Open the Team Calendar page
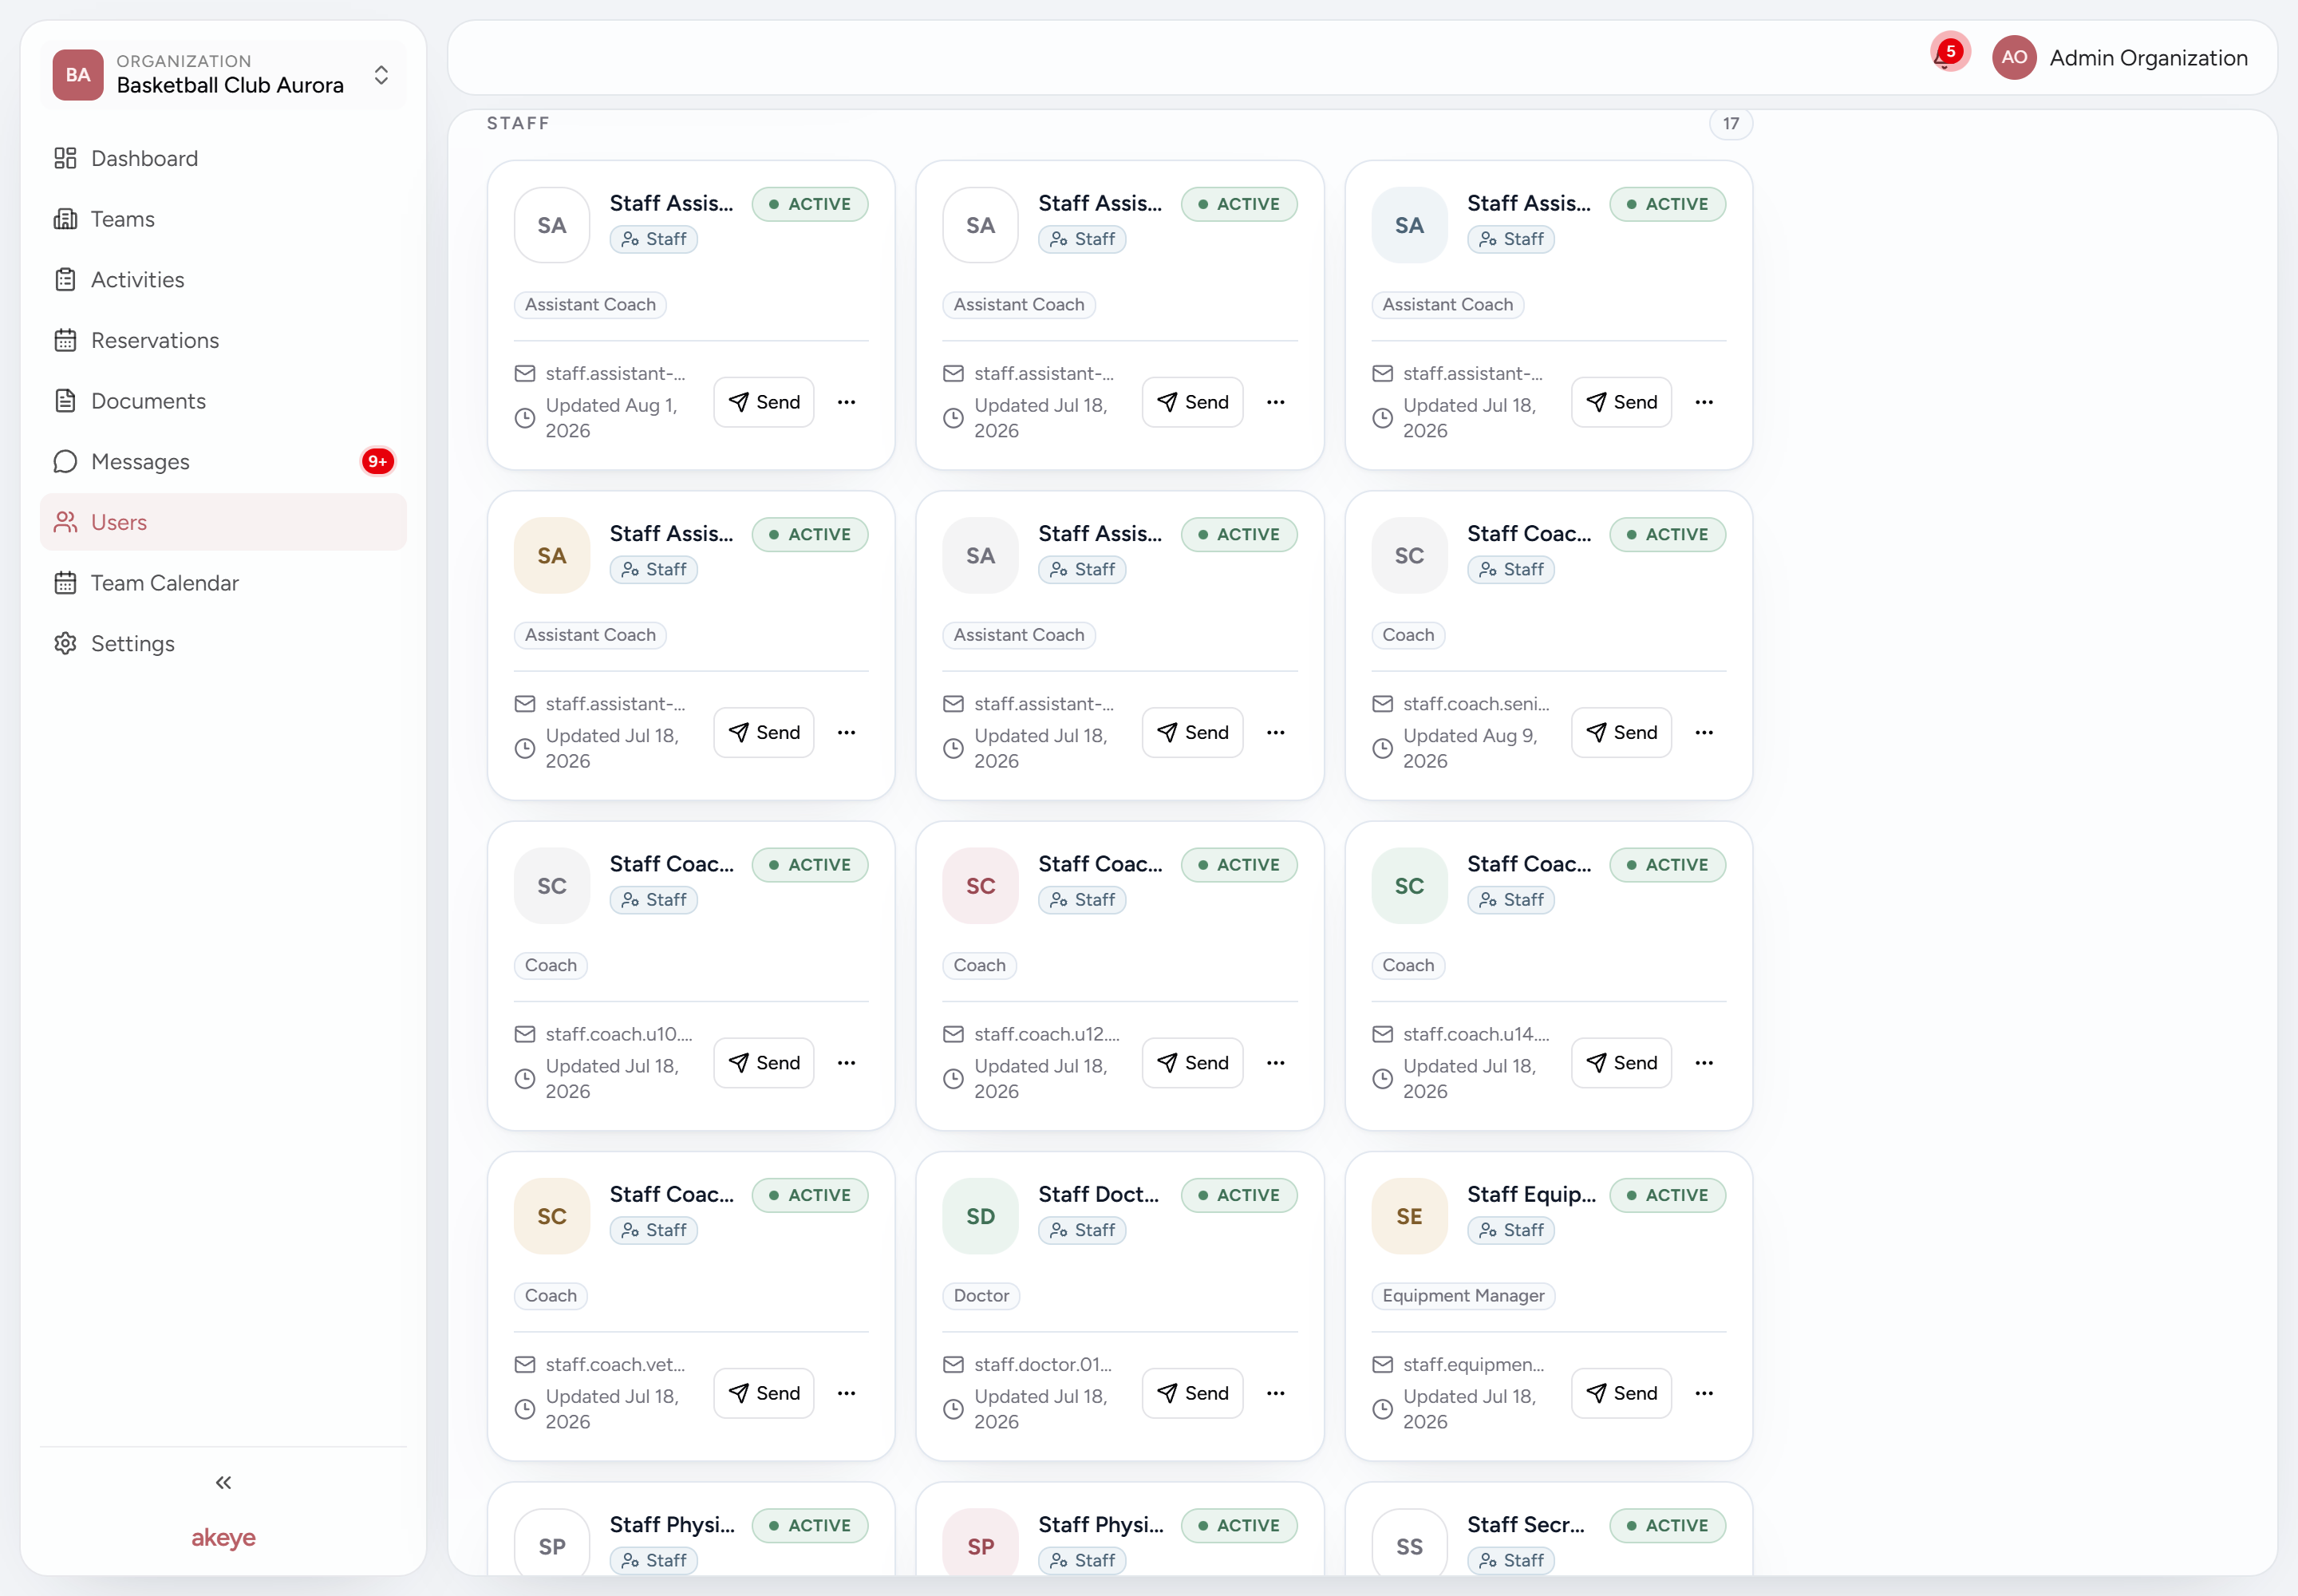This screenshot has height=1596, width=2298. (223, 583)
